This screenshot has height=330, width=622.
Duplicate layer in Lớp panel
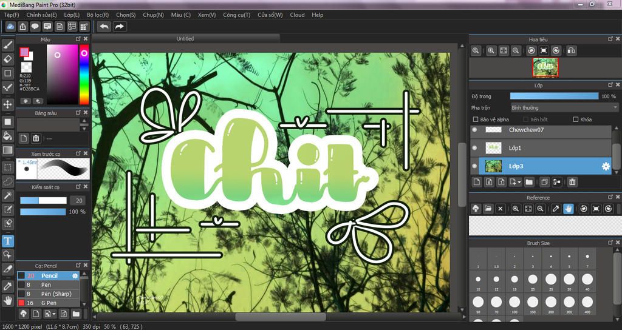tap(544, 182)
